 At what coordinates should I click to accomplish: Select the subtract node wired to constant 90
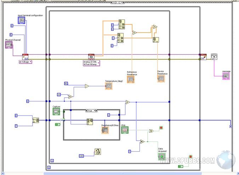coord(87,86)
